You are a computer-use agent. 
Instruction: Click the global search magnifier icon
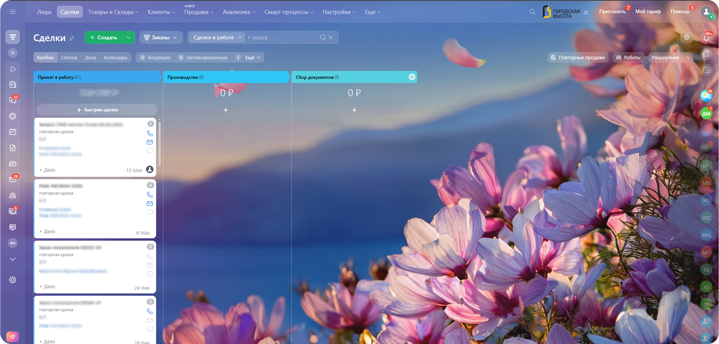point(532,12)
